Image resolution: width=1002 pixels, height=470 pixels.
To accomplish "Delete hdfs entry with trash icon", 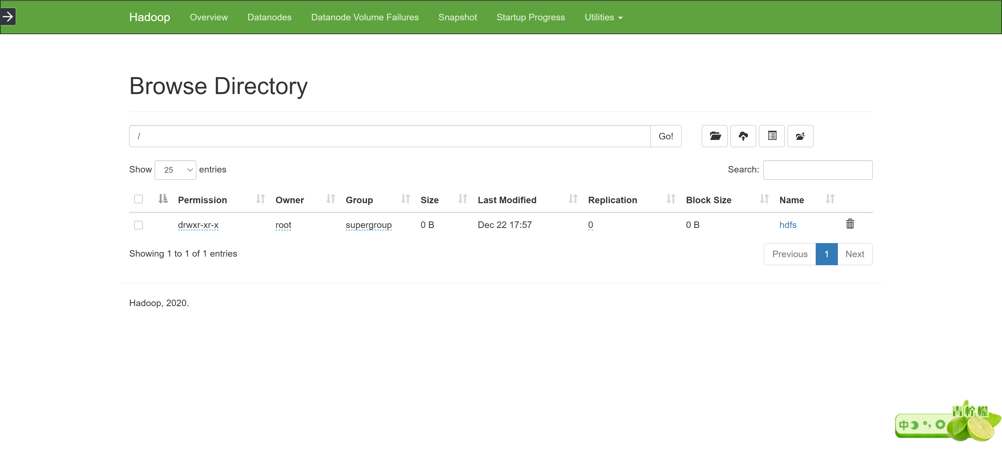I will coord(850,224).
